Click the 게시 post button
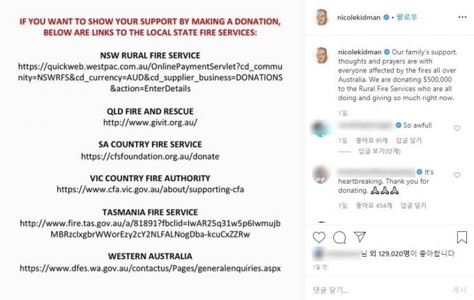 tap(459, 290)
